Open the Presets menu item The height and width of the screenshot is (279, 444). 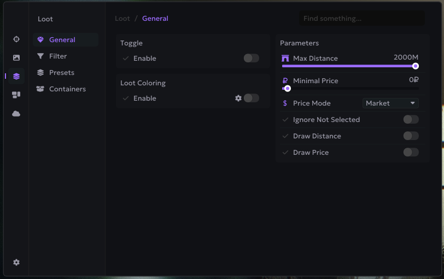61,73
